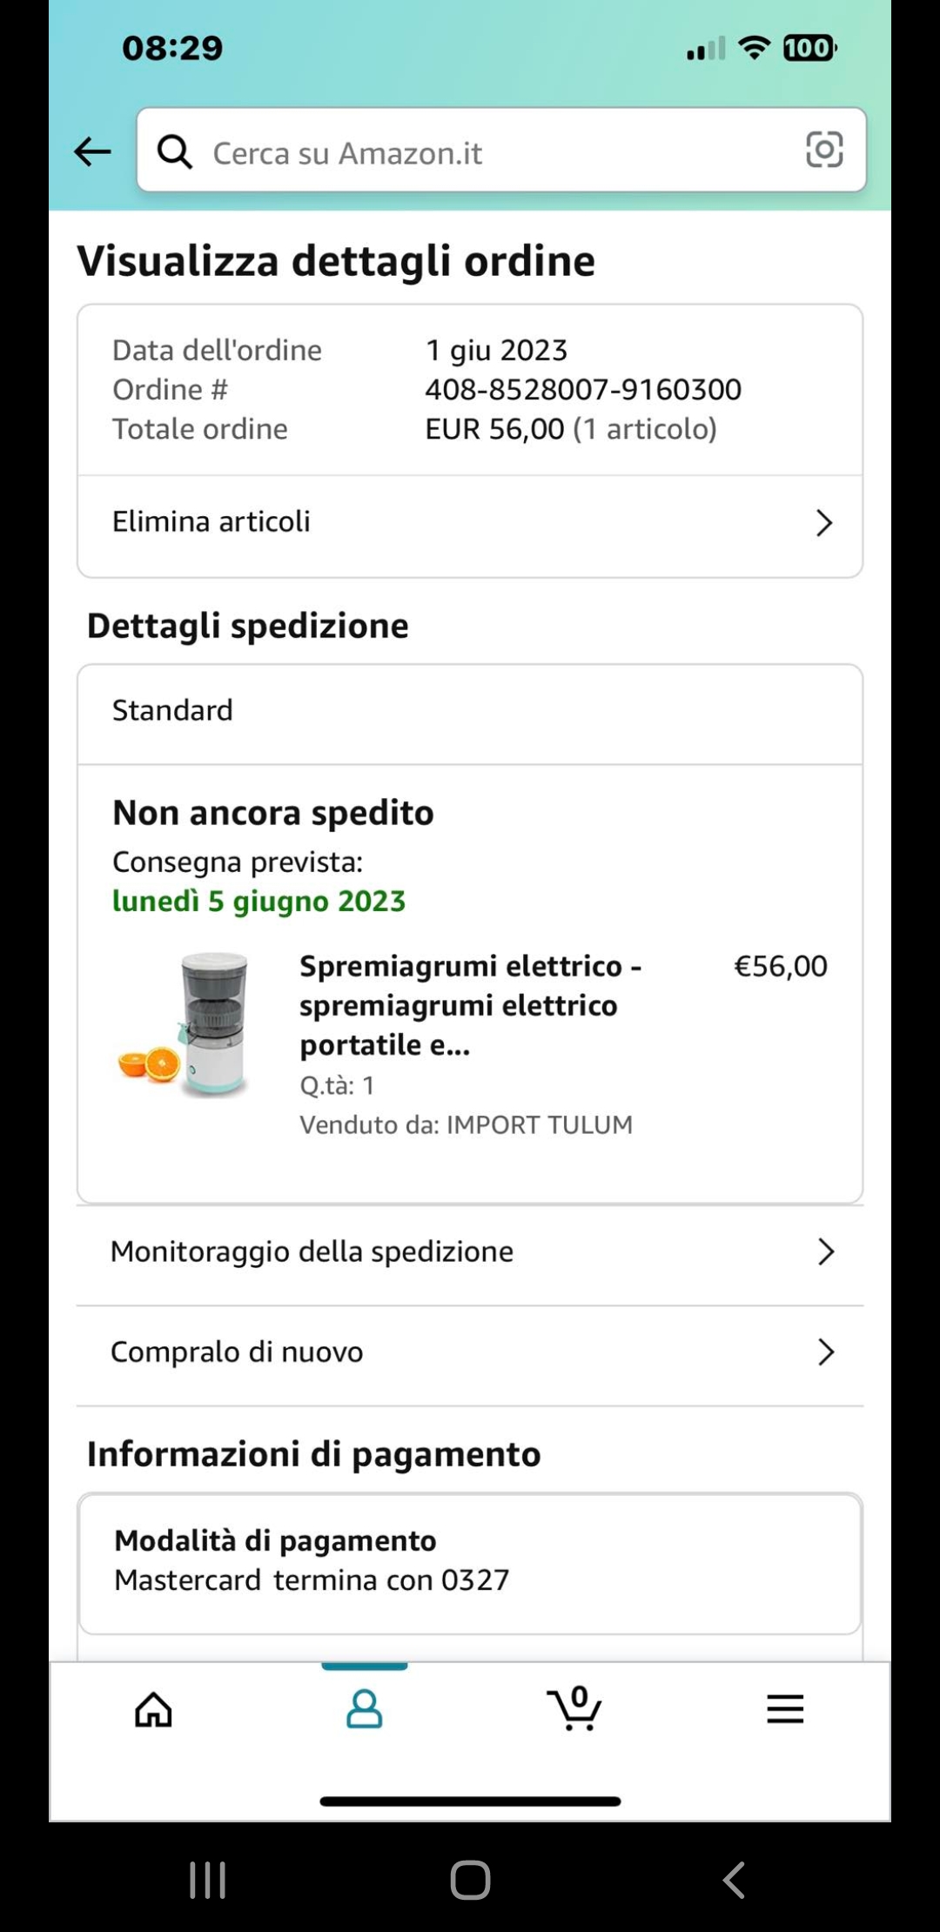Tap Compralo di nuovo label

tap(237, 1352)
